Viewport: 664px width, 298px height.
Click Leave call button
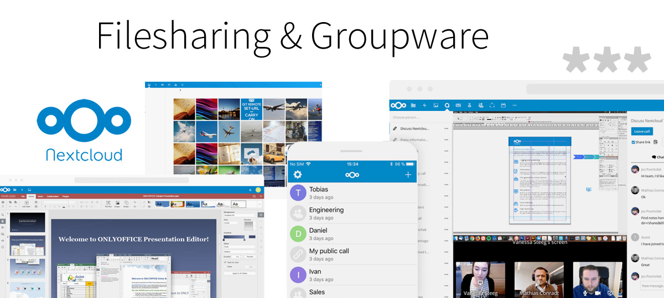click(642, 131)
